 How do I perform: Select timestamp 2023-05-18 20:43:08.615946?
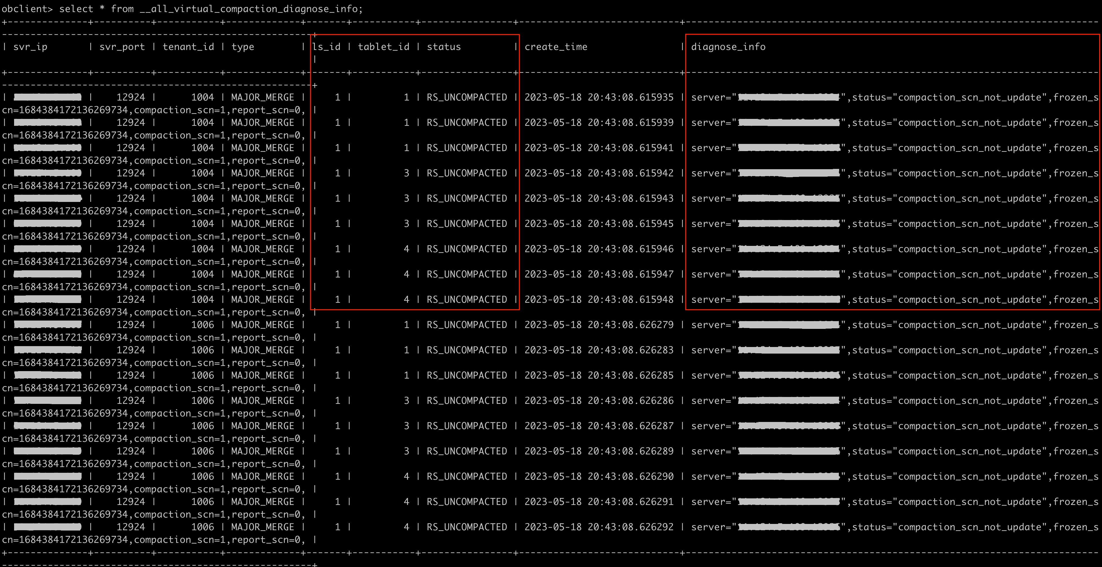599,249
